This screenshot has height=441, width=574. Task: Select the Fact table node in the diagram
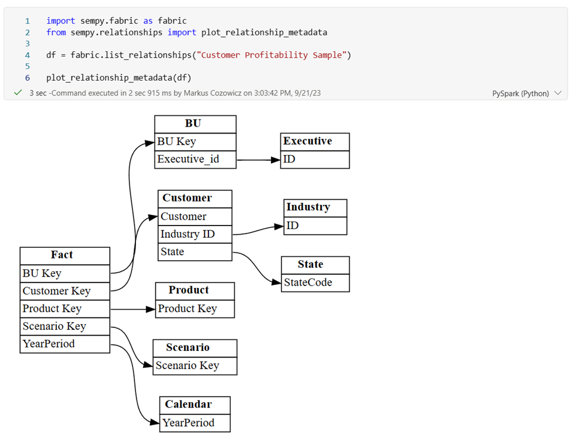click(64, 255)
